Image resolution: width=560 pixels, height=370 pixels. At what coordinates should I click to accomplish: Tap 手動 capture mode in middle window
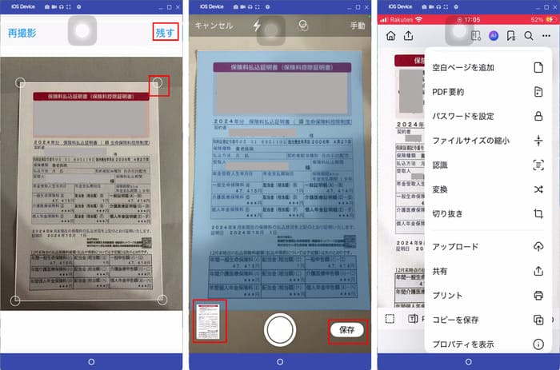pyautogui.click(x=358, y=26)
